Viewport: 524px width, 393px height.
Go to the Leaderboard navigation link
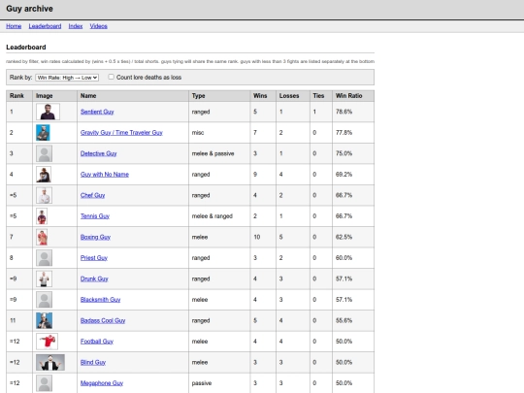click(45, 26)
